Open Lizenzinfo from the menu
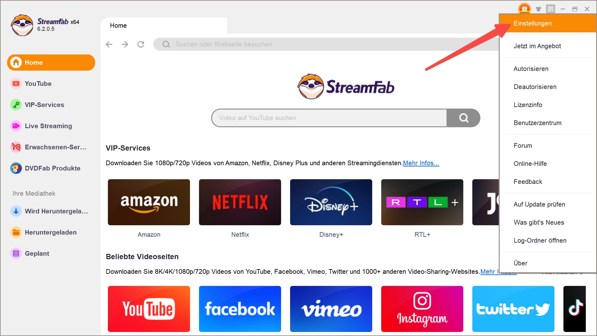 point(548,105)
